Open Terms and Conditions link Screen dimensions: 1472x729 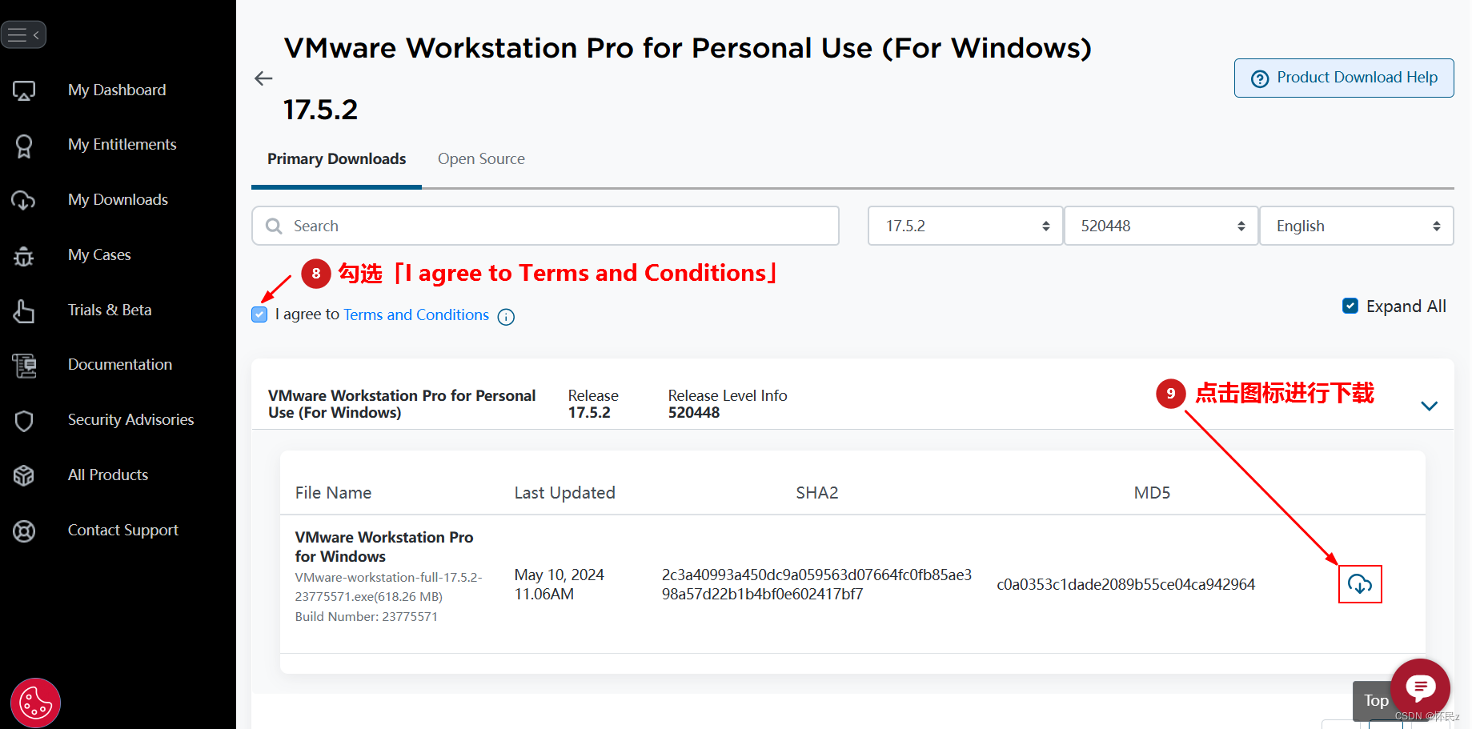tap(416, 314)
